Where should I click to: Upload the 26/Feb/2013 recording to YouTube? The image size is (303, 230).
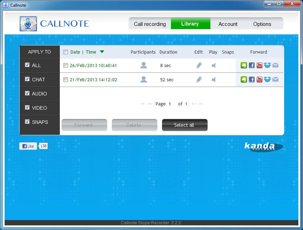coord(259,65)
